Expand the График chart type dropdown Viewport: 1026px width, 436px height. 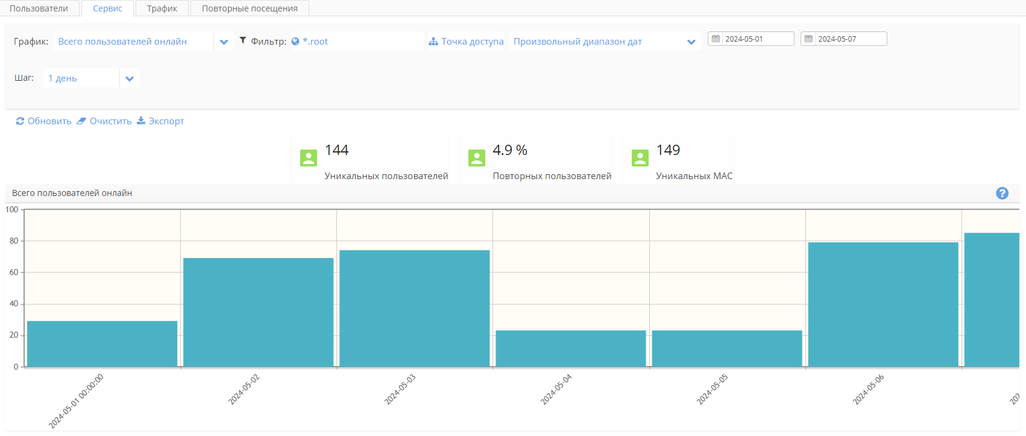pyautogui.click(x=224, y=42)
